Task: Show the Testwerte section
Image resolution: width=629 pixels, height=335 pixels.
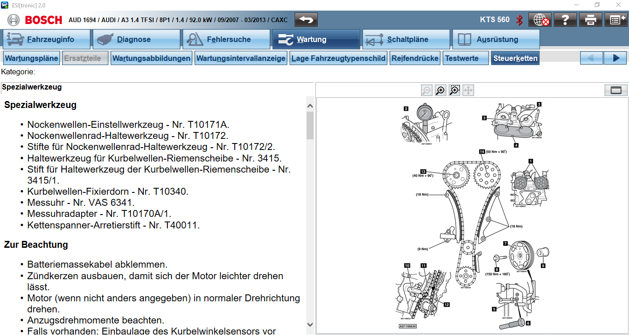Action: point(466,59)
